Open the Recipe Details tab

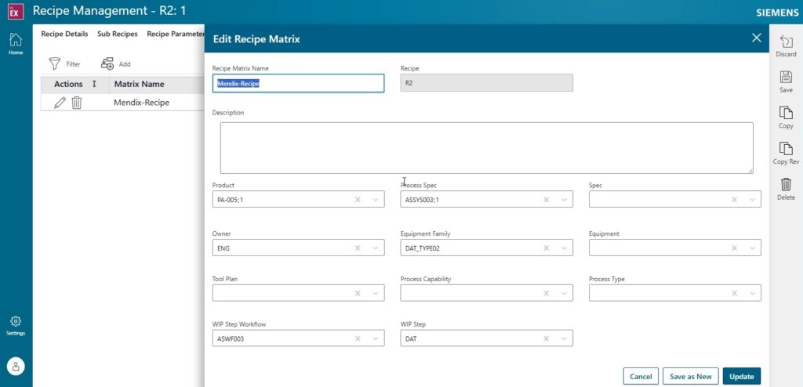coord(64,34)
